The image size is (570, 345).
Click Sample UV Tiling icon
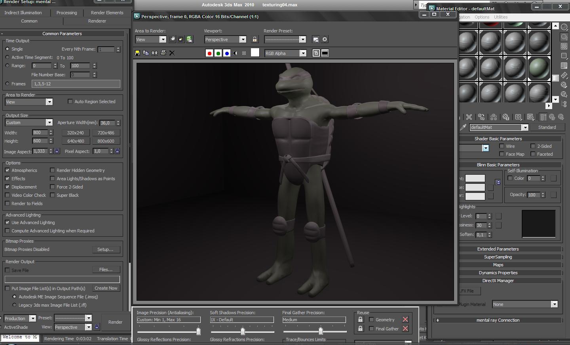click(x=564, y=56)
